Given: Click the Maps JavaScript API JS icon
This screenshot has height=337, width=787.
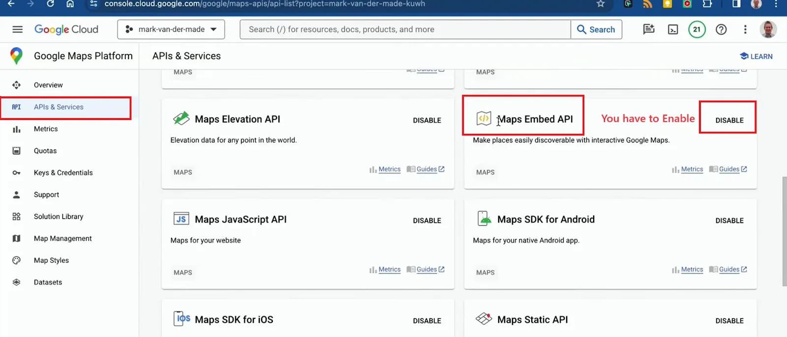Looking at the screenshot, I should [x=181, y=219].
